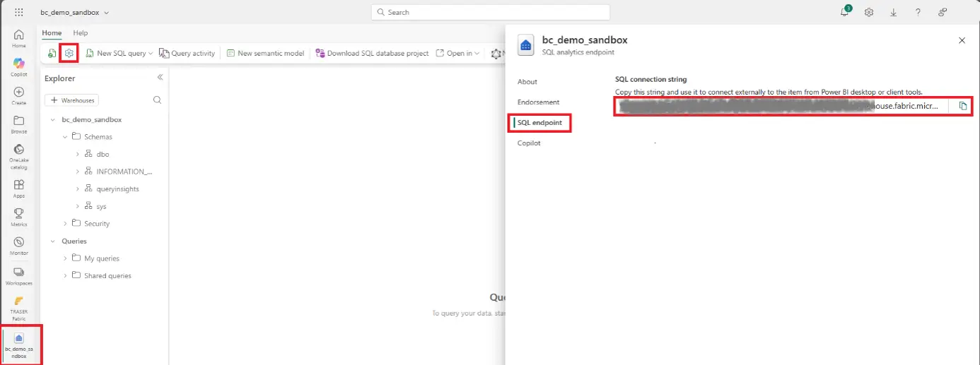The height and width of the screenshot is (365, 980).
Task: Select the dbo schema label
Action: (x=103, y=154)
